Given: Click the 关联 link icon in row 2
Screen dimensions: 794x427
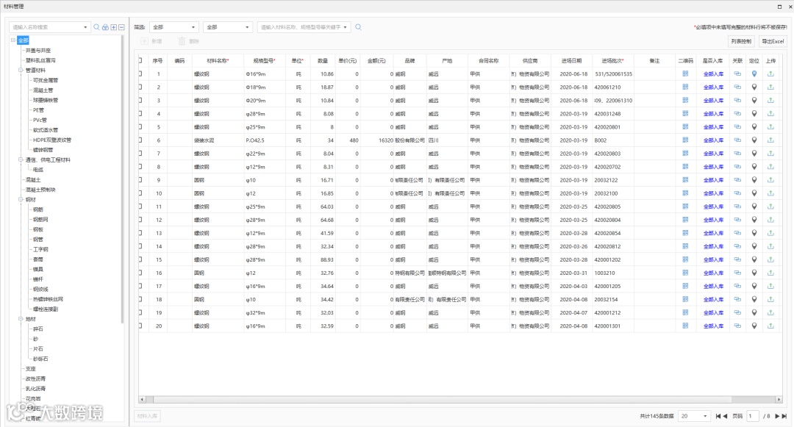Looking at the screenshot, I should click(x=737, y=87).
